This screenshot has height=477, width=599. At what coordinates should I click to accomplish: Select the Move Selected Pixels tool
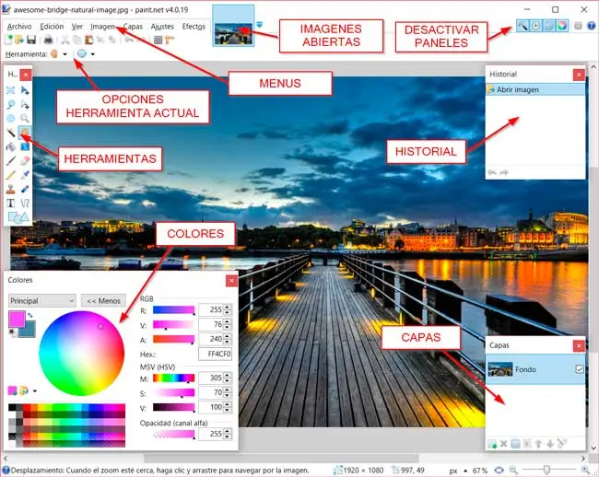(x=25, y=90)
